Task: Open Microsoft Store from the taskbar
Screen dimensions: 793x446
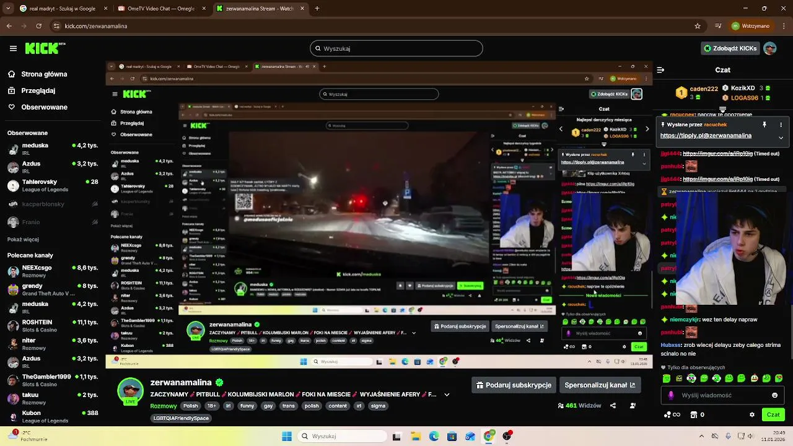Action: coord(452,436)
